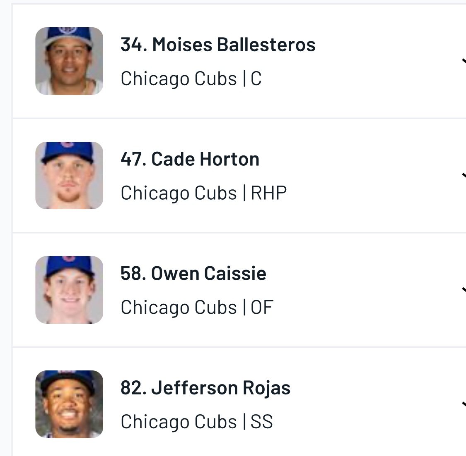Click Chicago Cubs under Cade Horton
This screenshot has width=466, height=456.
179,193
